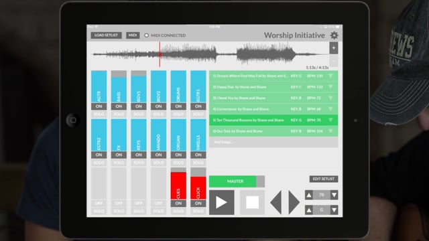Screen dimensions: 429x241
Task: Increase tempo with BPM 70 up arrow
Action: click(x=309, y=195)
